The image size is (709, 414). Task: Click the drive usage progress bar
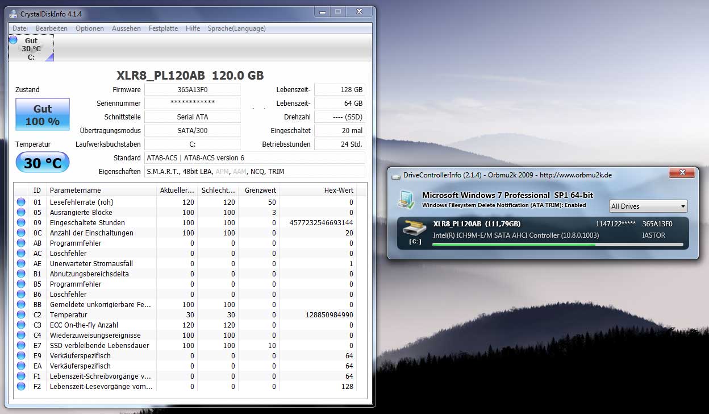click(557, 245)
